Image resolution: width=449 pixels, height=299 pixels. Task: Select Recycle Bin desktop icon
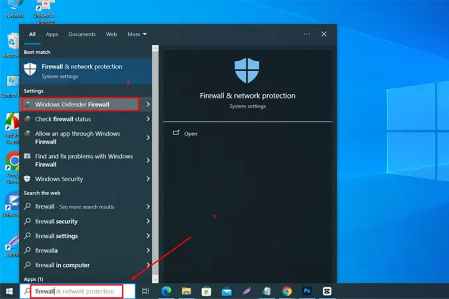[11, 45]
